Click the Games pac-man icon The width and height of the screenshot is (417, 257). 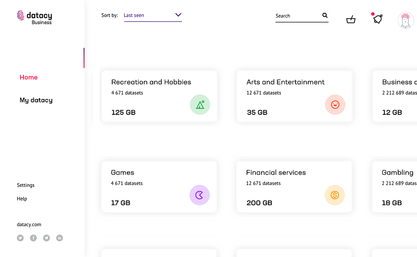(x=200, y=195)
